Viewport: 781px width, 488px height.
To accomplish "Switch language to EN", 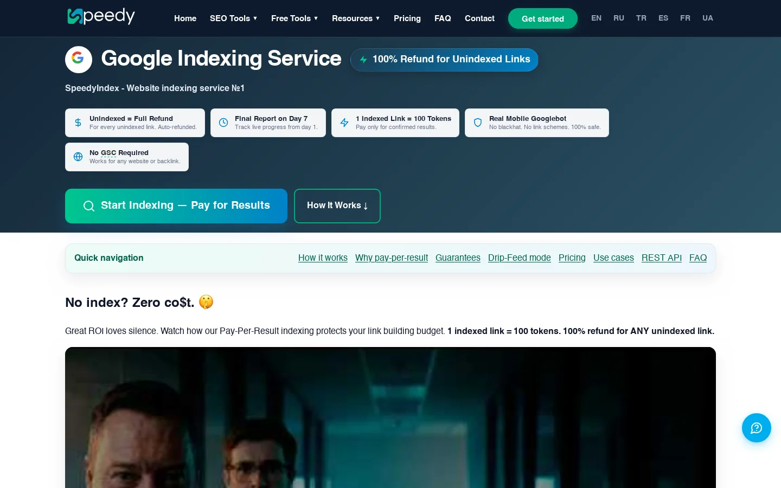I will 596,18.
